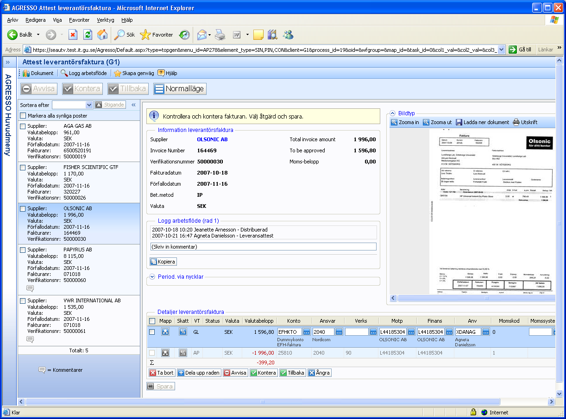
Task: Open the Redigera menu
Action: click(x=36, y=20)
